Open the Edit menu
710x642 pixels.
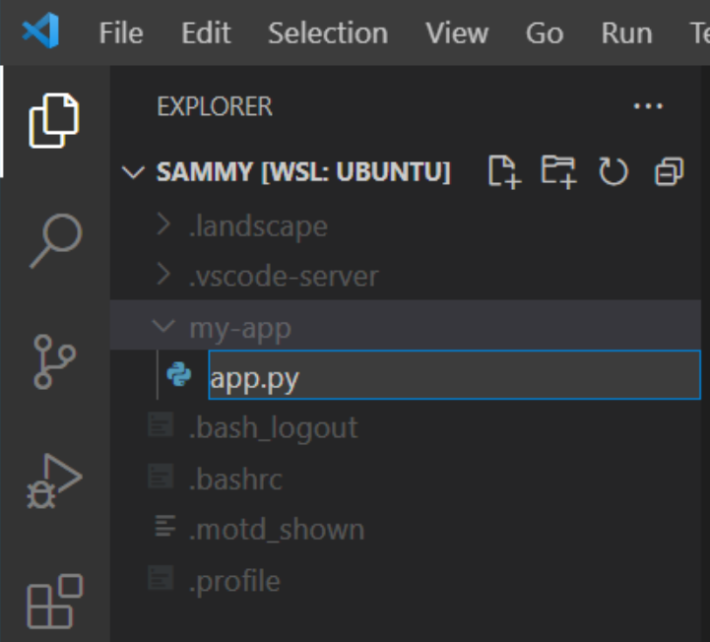click(x=206, y=33)
